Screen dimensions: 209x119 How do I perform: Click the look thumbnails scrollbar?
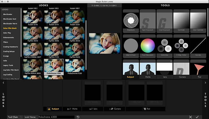pos(86,45)
